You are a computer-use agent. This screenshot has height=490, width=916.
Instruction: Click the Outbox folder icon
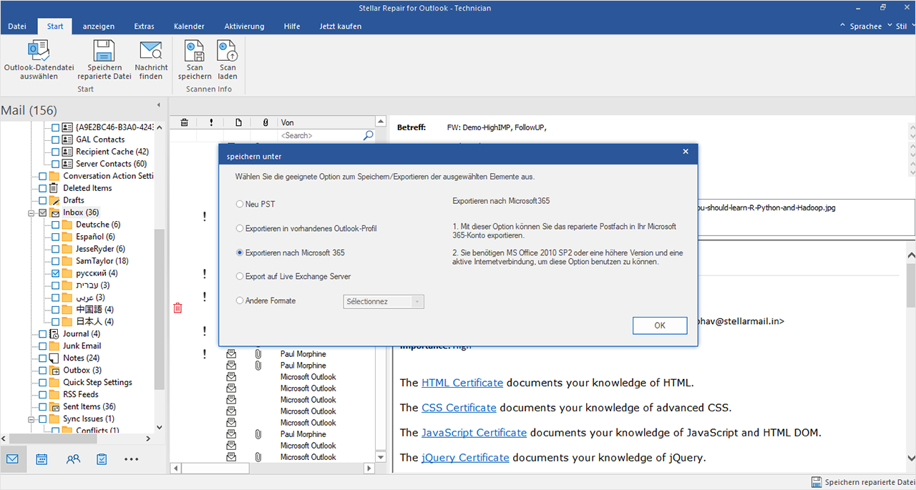(x=55, y=371)
